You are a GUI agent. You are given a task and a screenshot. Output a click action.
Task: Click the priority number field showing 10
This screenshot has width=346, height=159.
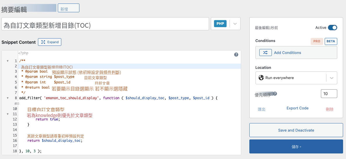(x=329, y=93)
